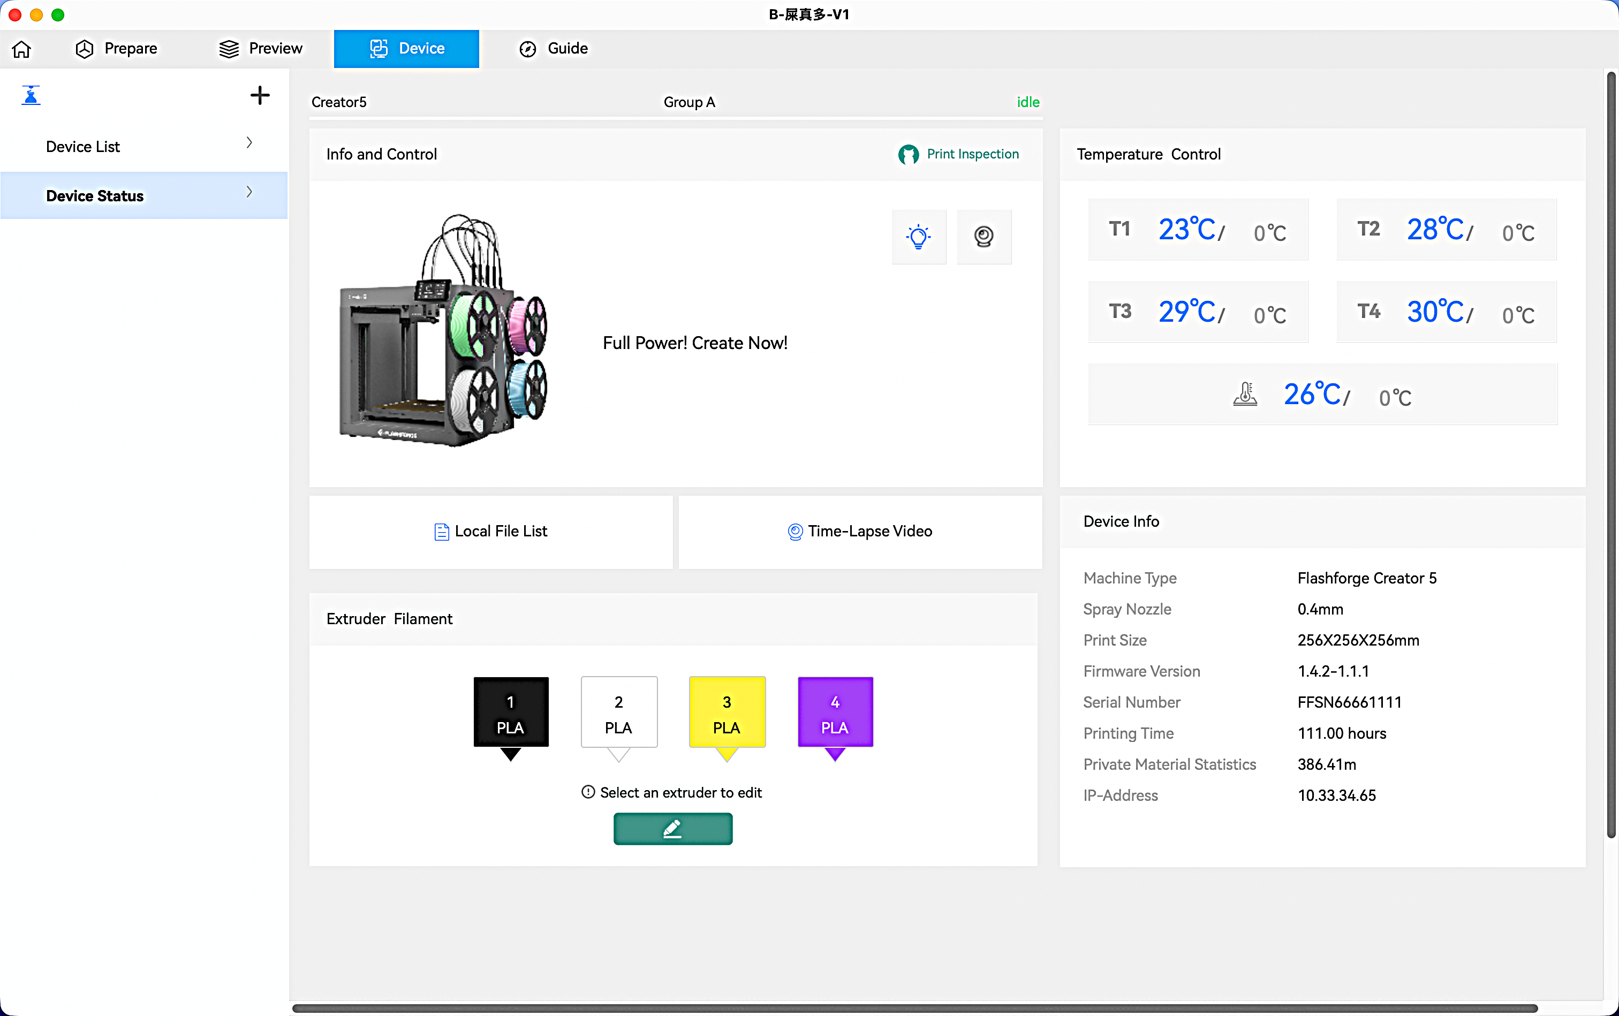Maximize window with green button
This screenshot has height=1016, width=1619.
tap(58, 15)
